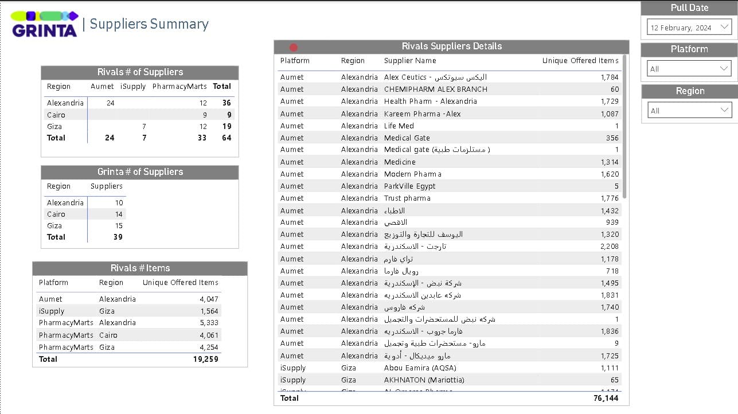Viewport: 738px width, 414px height.
Task: Select the Medicine supplier name cell
Action: click(x=400, y=162)
